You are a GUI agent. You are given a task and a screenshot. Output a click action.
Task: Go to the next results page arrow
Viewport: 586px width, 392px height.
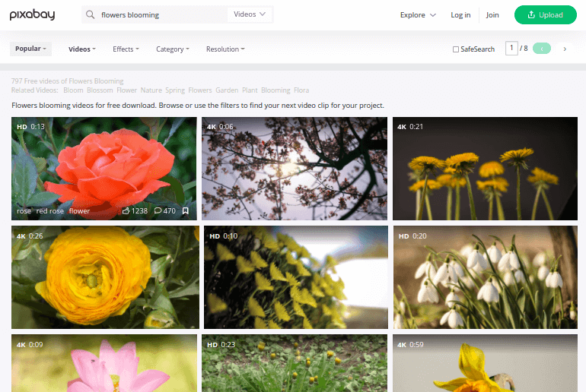click(565, 49)
